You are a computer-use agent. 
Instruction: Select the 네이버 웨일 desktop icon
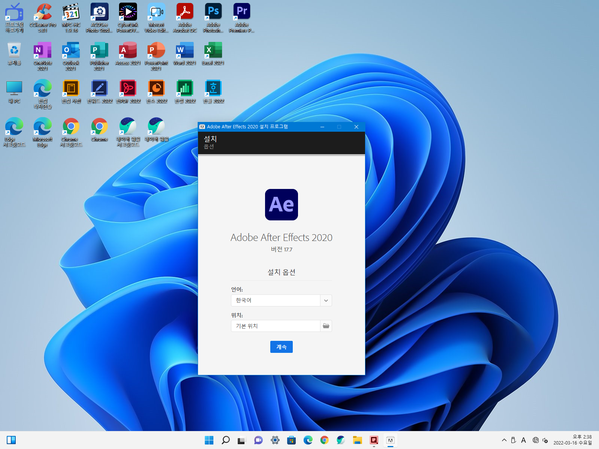click(156, 130)
